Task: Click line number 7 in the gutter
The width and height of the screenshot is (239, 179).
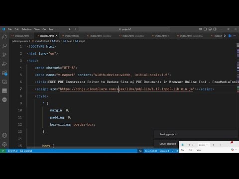Action: [x=21, y=89]
